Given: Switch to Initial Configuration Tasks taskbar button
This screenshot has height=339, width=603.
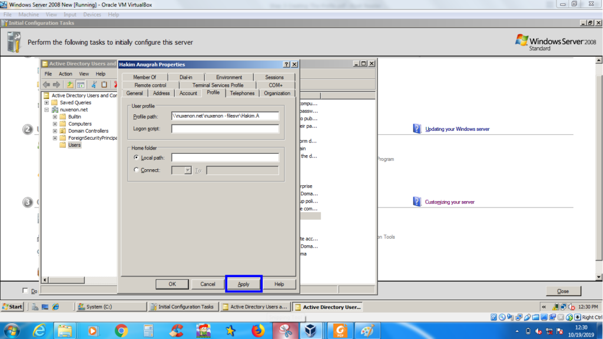Looking at the screenshot, I should pyautogui.click(x=184, y=307).
